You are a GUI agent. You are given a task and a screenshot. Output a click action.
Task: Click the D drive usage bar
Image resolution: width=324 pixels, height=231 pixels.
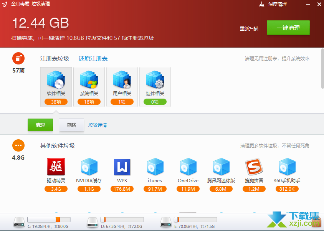point(122,219)
